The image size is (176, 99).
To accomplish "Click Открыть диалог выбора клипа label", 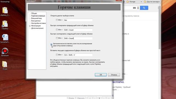I will [62, 16].
